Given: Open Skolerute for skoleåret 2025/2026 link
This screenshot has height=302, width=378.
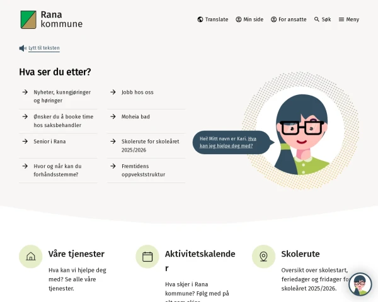Looking at the screenshot, I should coord(151,146).
